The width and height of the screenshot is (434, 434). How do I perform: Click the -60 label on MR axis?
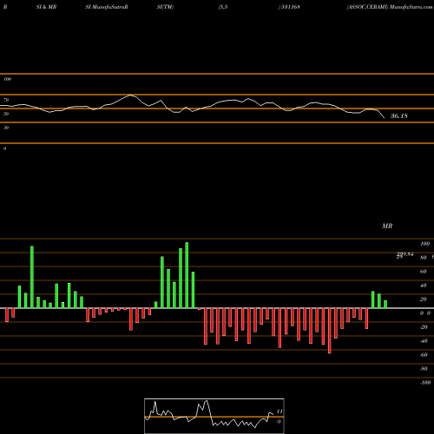pos(424,355)
